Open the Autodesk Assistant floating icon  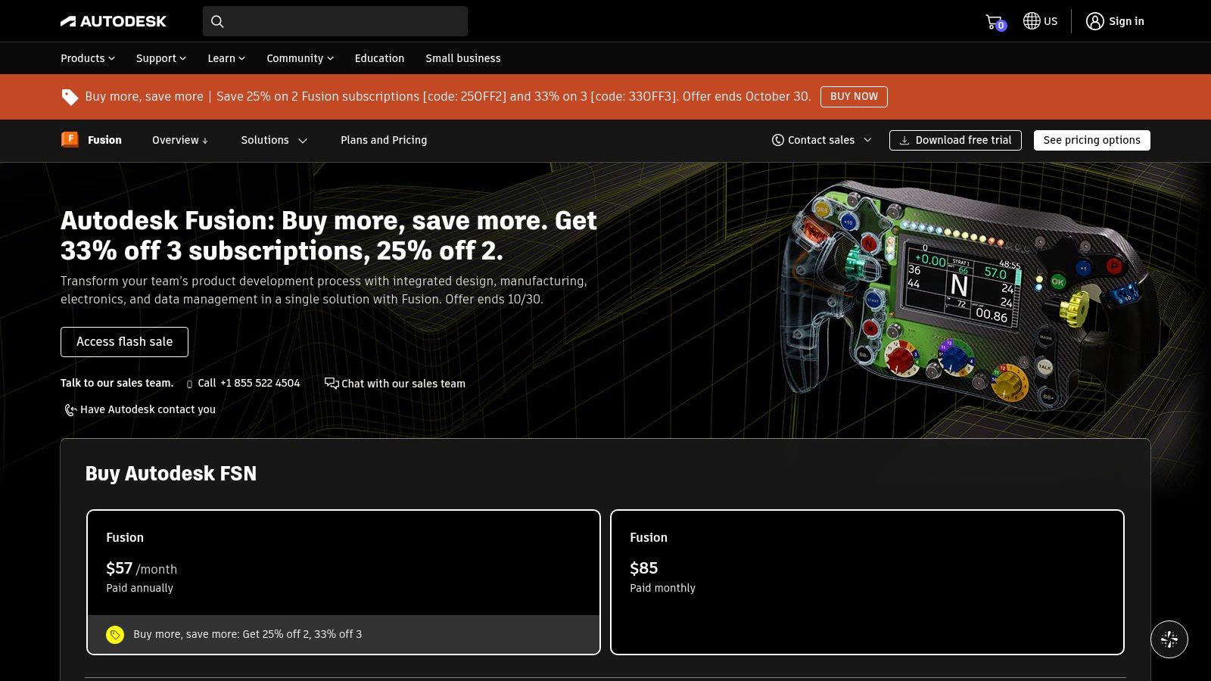[x=1169, y=639]
